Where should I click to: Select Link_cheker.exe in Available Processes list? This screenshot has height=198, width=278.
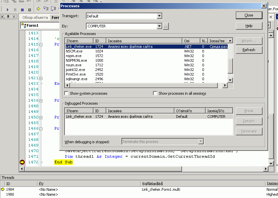point(146,47)
